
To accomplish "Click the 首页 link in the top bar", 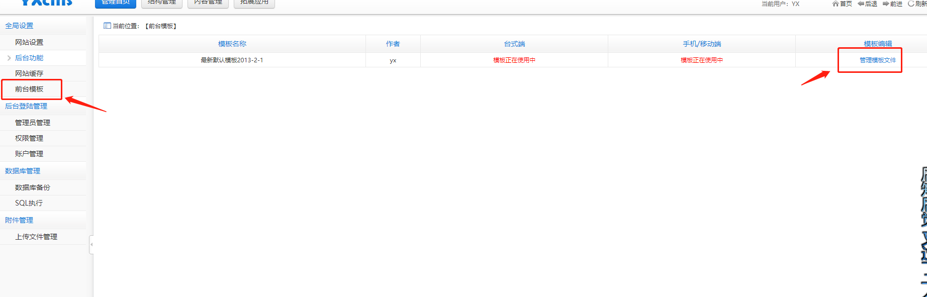I will pyautogui.click(x=846, y=4).
